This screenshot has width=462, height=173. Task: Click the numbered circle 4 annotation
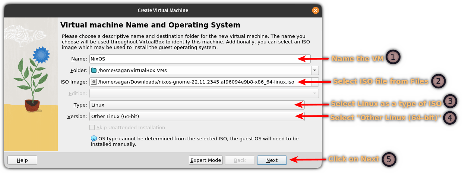(450, 118)
